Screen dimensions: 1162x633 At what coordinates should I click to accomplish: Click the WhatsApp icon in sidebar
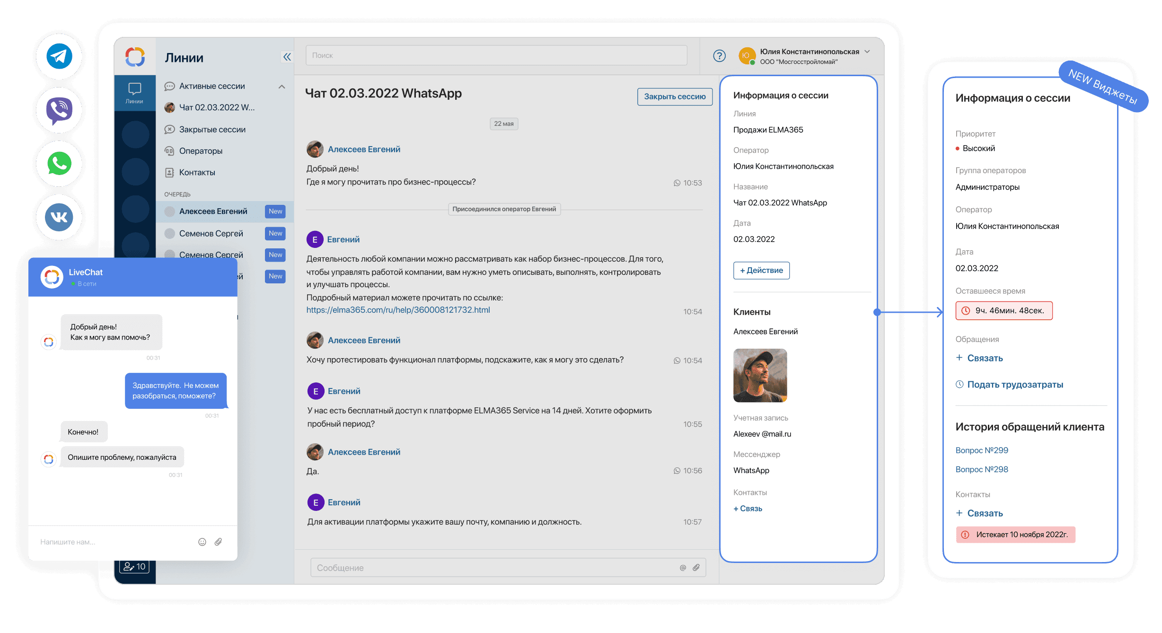tap(59, 164)
